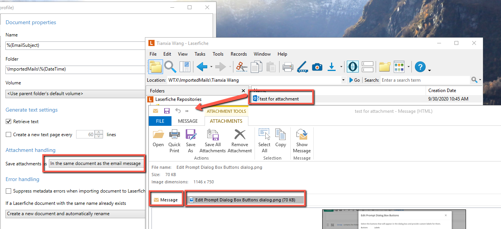501x229 pixels.
Task: Select the ATTACHMENTS ribbon tab
Action: coord(226,121)
